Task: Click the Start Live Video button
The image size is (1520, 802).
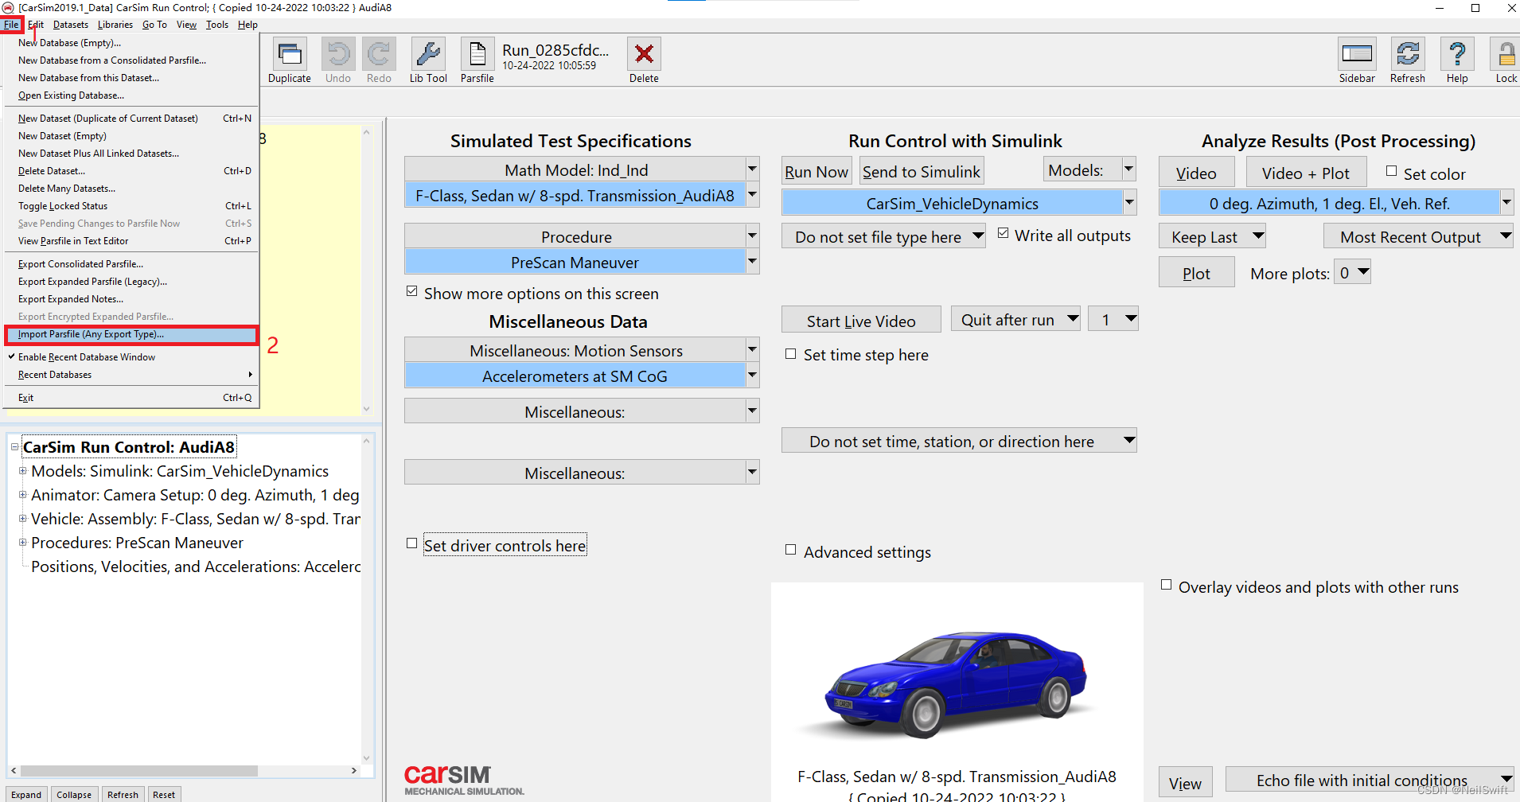Action: point(861,320)
